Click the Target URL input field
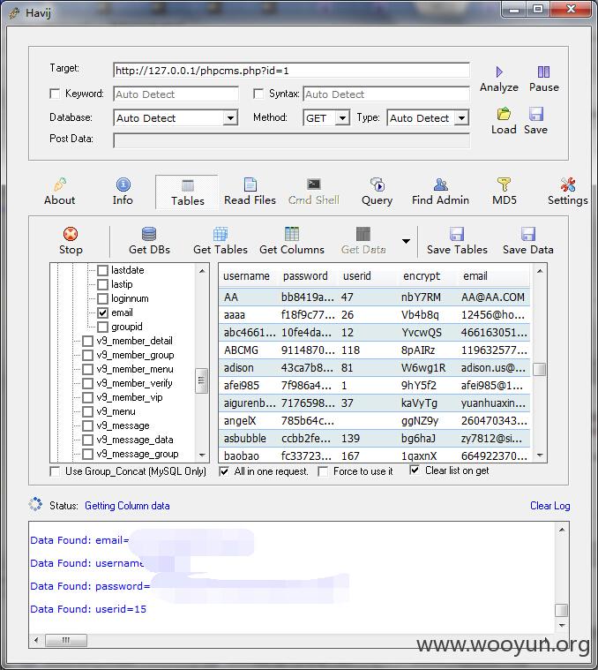 [292, 70]
